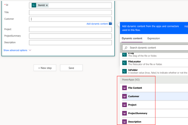
Task: Click 'The filelocator of the file or folder' text
Action: tap(145, 64)
